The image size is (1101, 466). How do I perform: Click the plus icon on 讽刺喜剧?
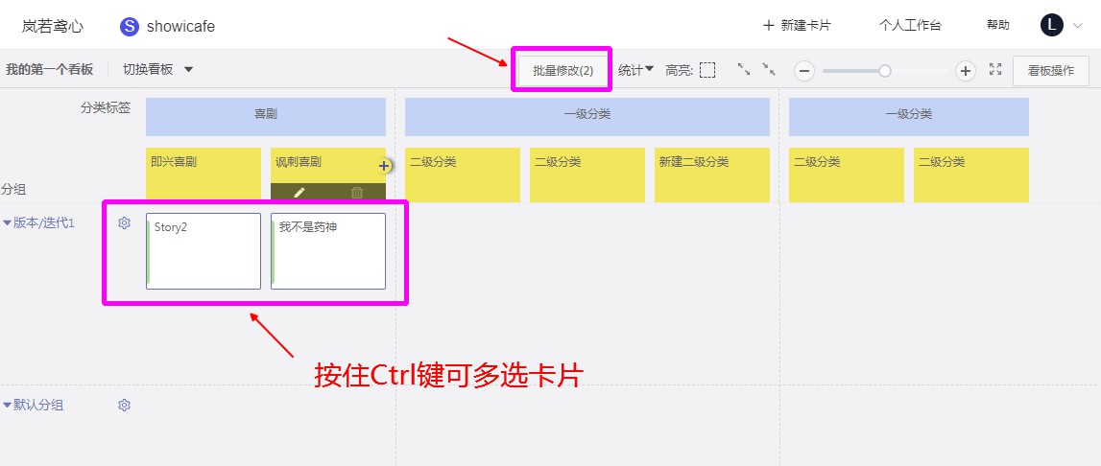tap(383, 166)
